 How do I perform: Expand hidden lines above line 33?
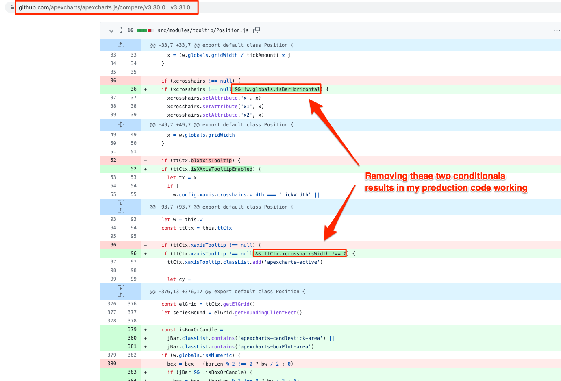[120, 45]
